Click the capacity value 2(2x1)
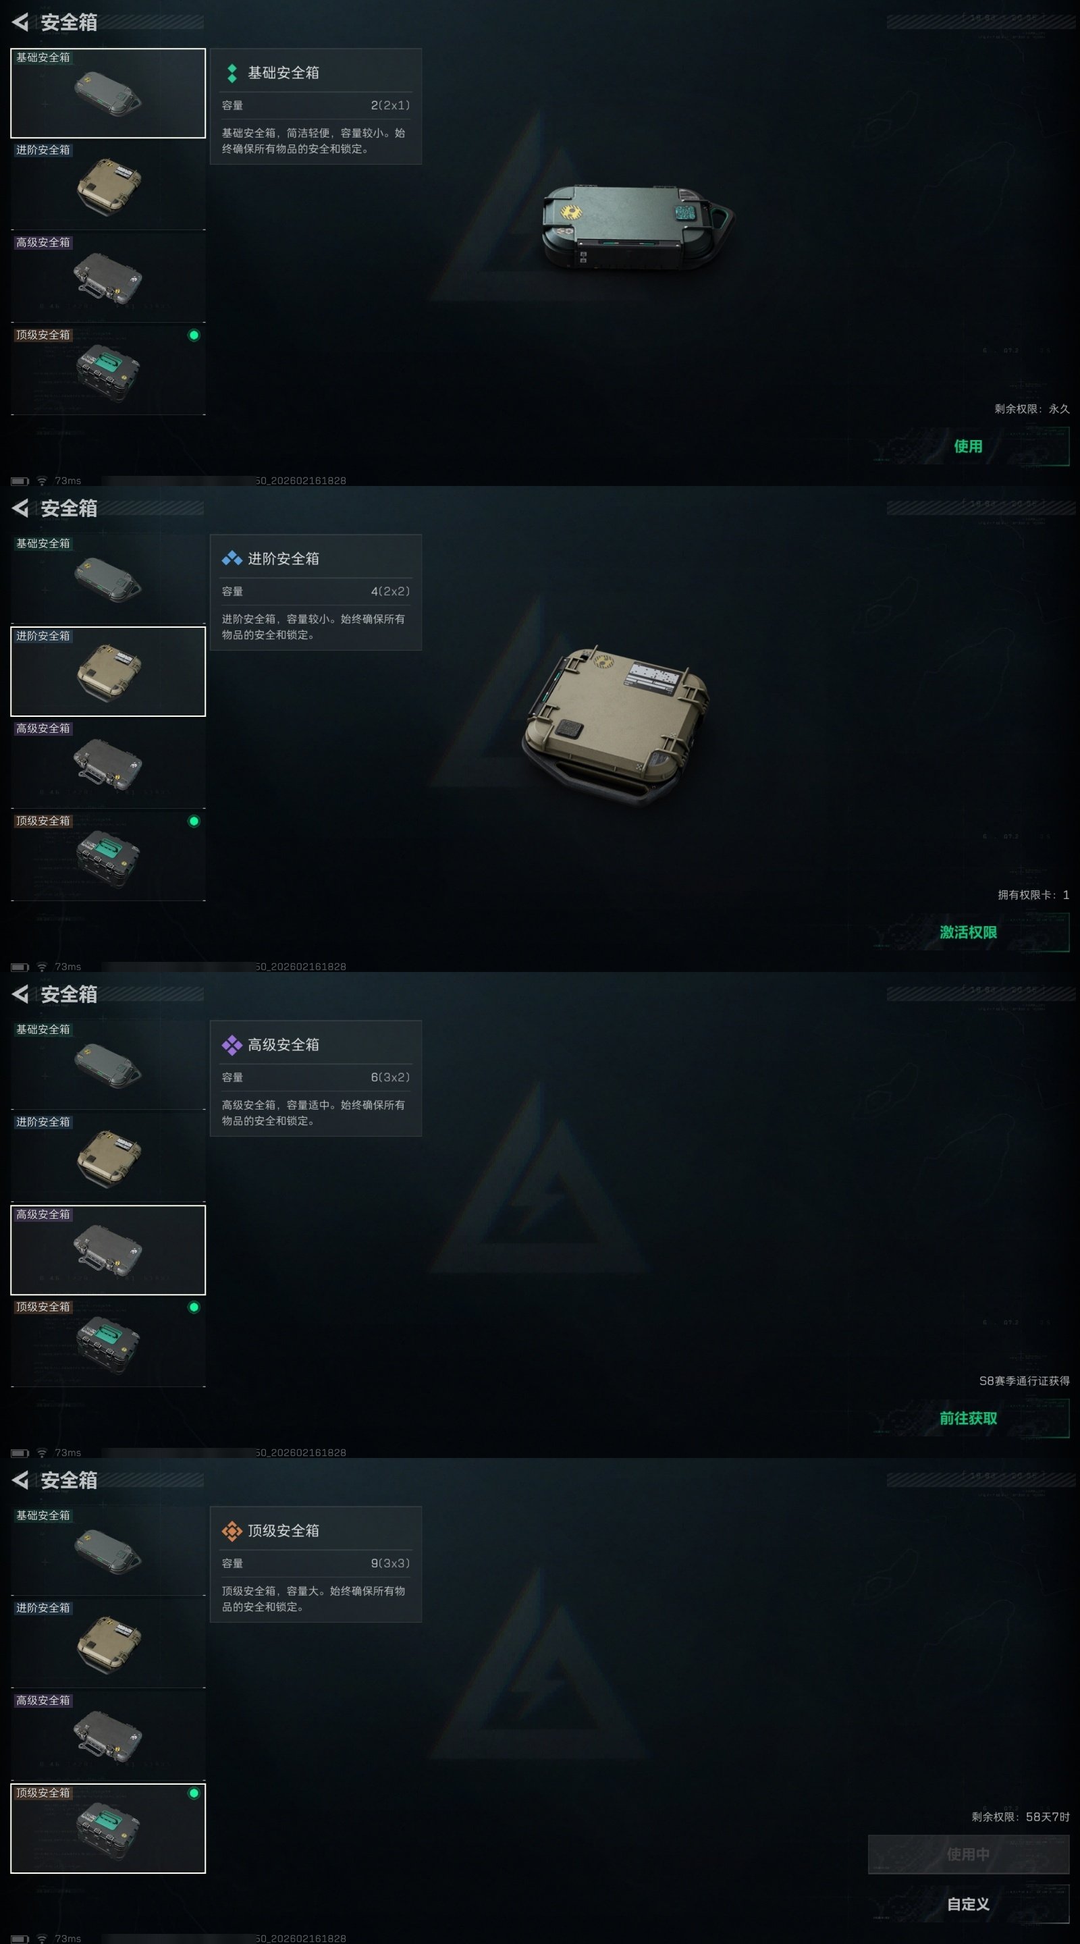This screenshot has height=1944, width=1080. click(x=390, y=105)
